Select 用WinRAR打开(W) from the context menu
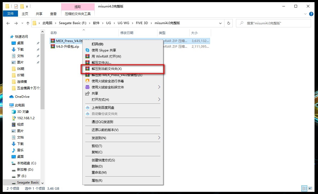 107,56
